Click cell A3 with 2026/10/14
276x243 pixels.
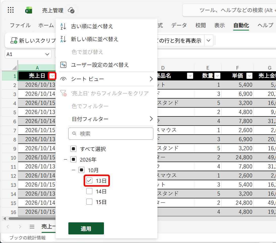click(x=37, y=94)
